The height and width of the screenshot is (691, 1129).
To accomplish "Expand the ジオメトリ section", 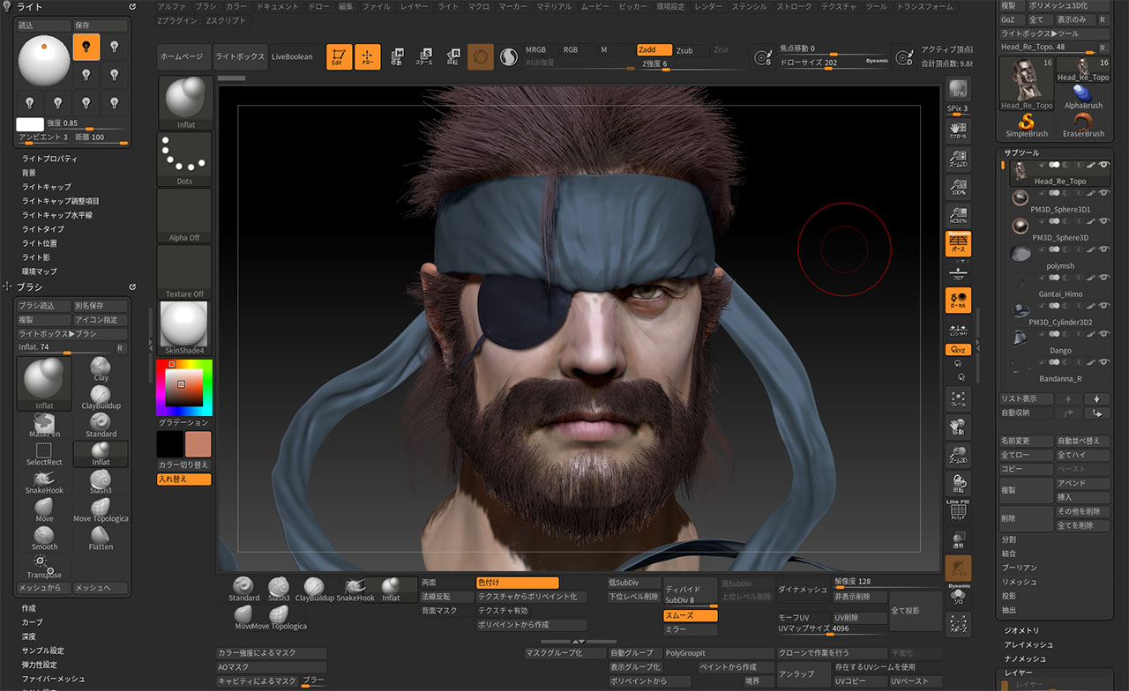I will tap(1021, 631).
